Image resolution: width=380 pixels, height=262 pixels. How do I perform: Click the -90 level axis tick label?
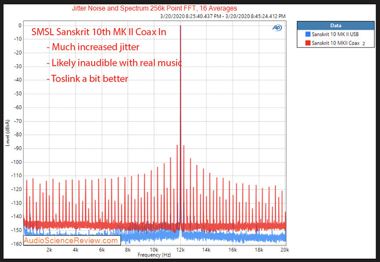point(18,148)
